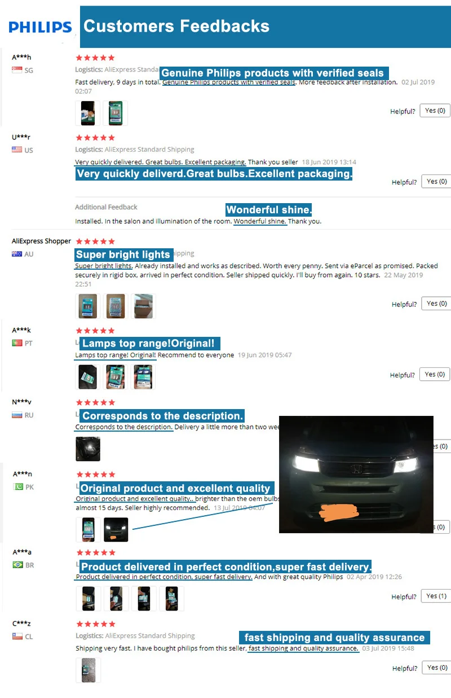Click Singapore flag icon beside A***h
The image size is (451, 698).
17,70
